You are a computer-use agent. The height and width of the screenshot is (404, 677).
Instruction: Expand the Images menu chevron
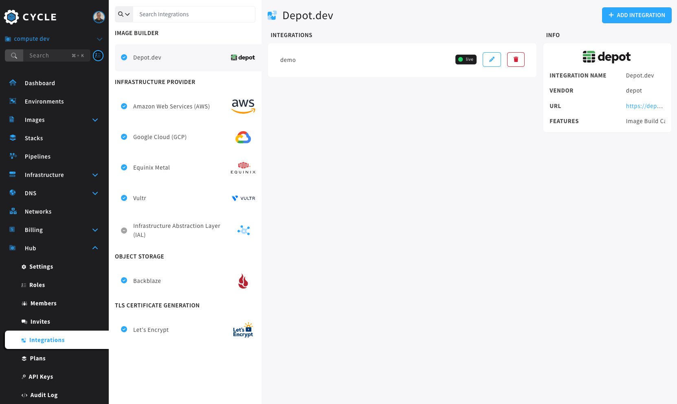(95, 120)
